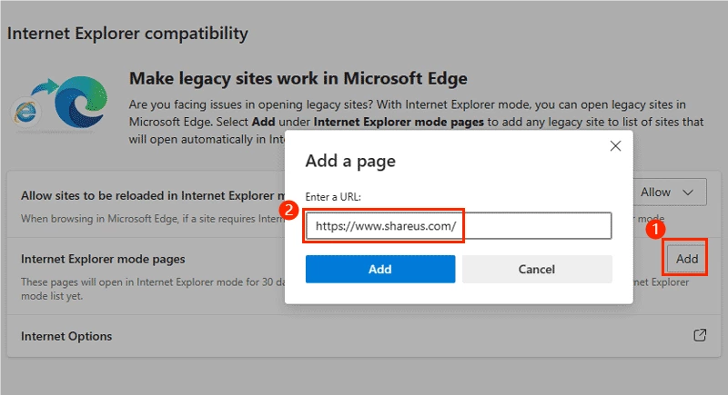Open the Allow dropdown menu
The height and width of the screenshot is (395, 728).
(x=669, y=193)
